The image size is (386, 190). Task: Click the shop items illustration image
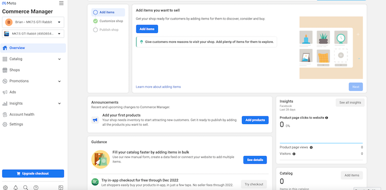tap(331, 48)
